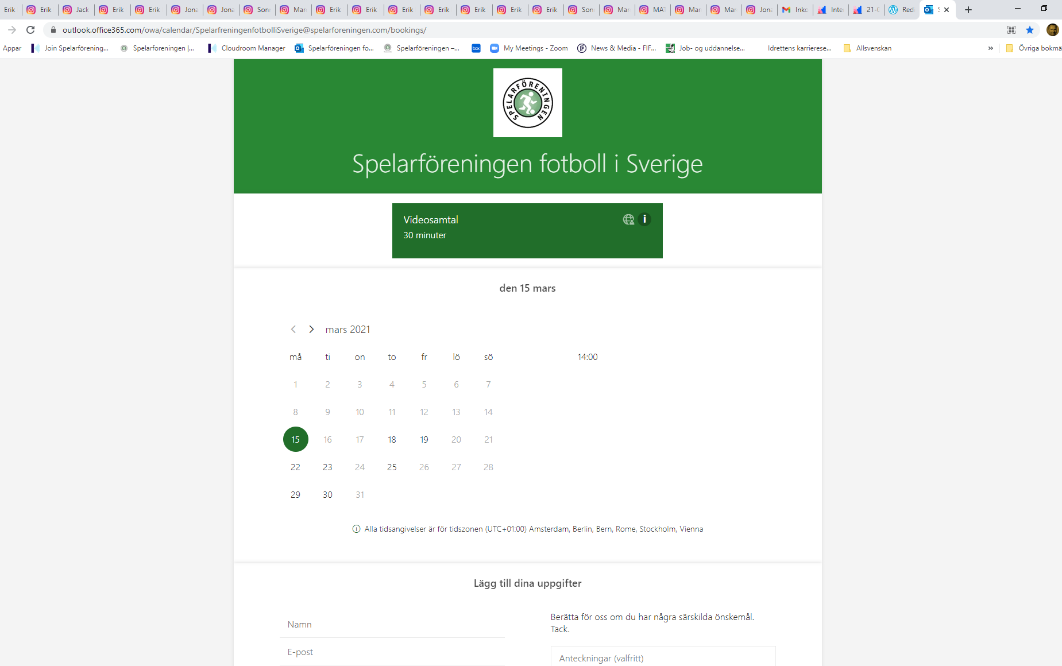The height and width of the screenshot is (666, 1062).
Task: Open a new browser tab with plus icon
Action: coord(968,10)
